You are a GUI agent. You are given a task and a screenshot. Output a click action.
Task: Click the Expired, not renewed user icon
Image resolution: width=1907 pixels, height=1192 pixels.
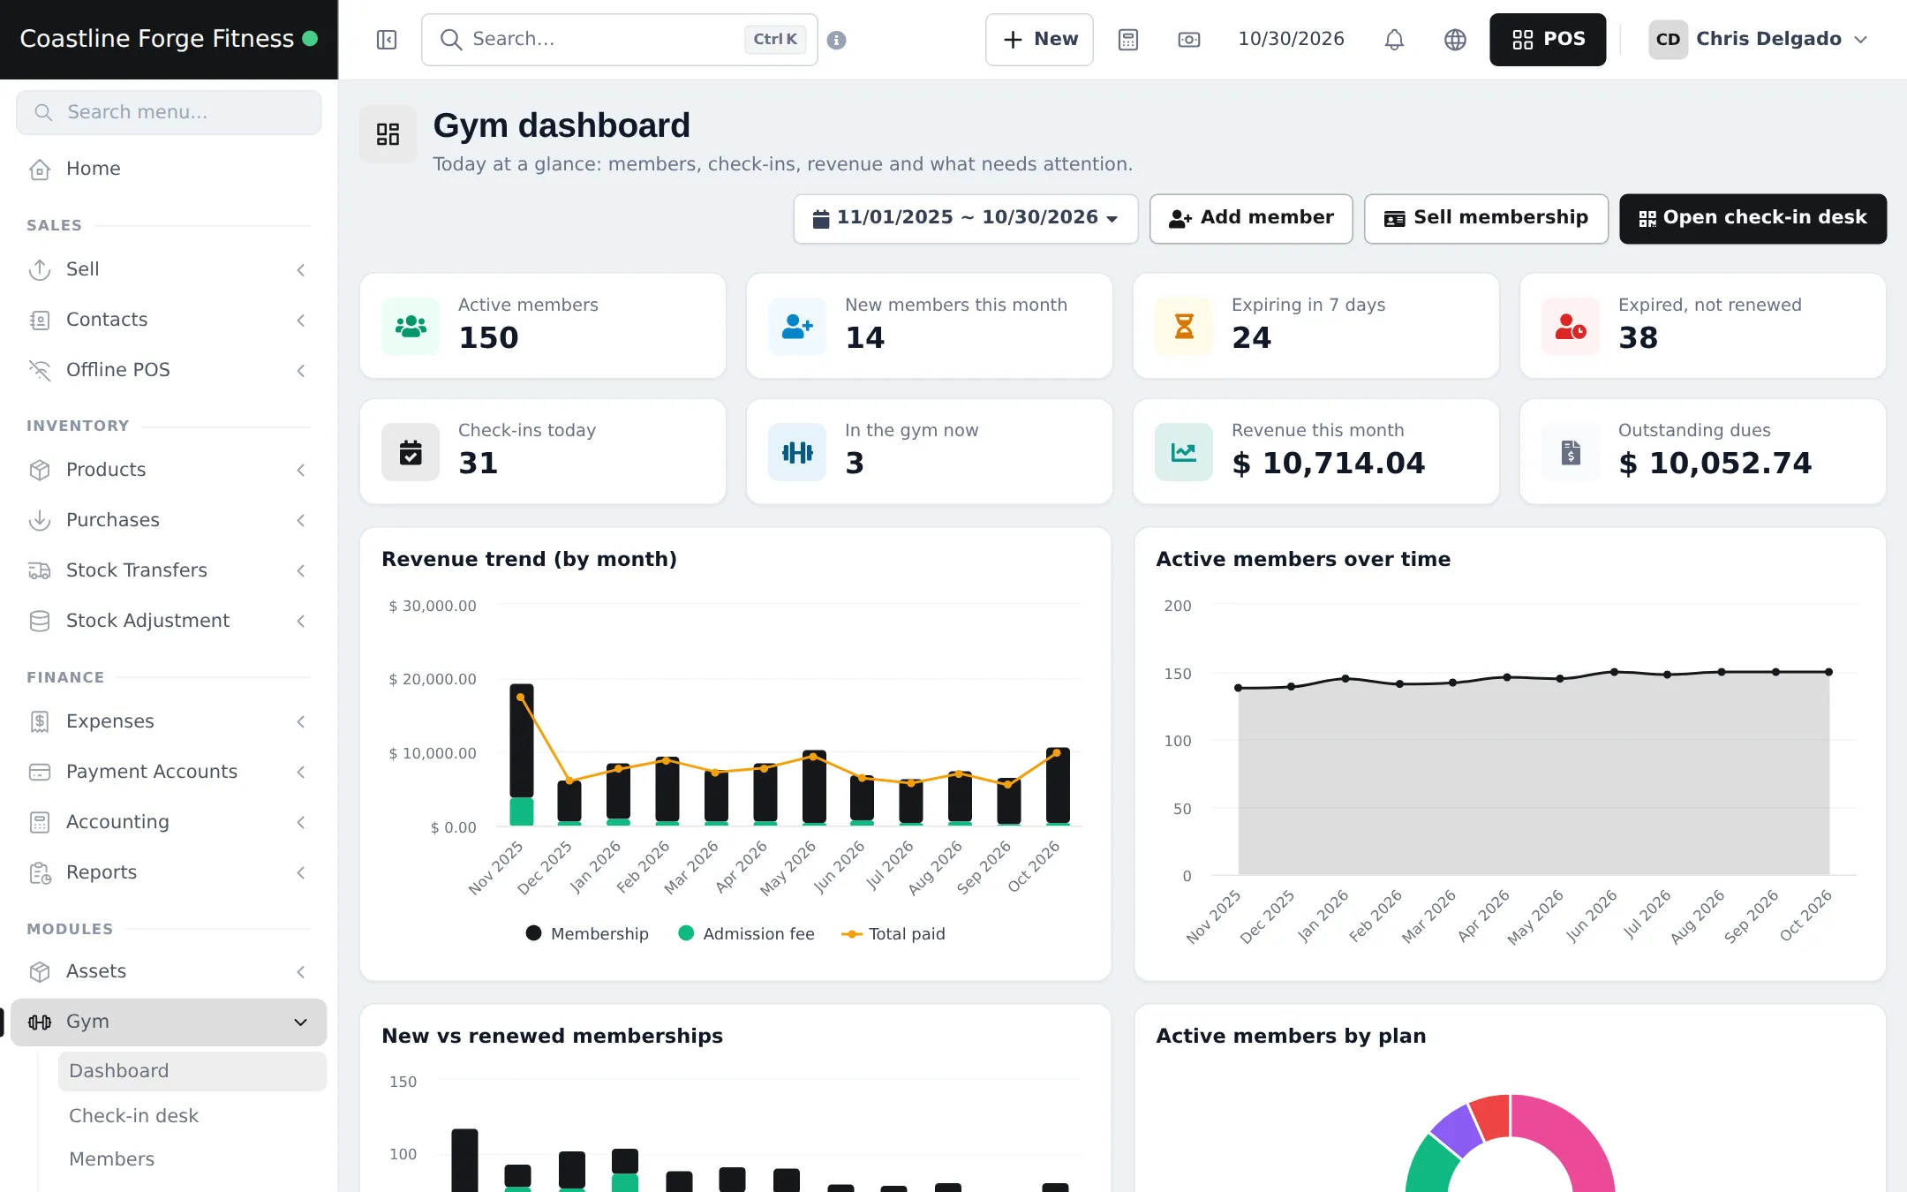click(x=1571, y=326)
